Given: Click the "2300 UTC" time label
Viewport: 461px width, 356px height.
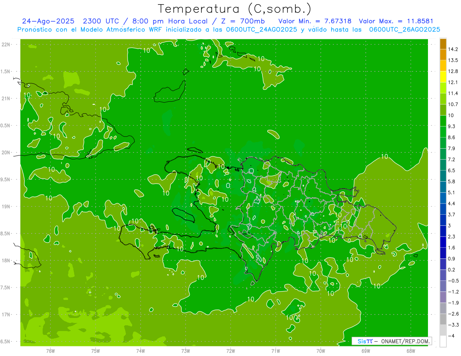Looking at the screenshot, I should click(101, 21).
